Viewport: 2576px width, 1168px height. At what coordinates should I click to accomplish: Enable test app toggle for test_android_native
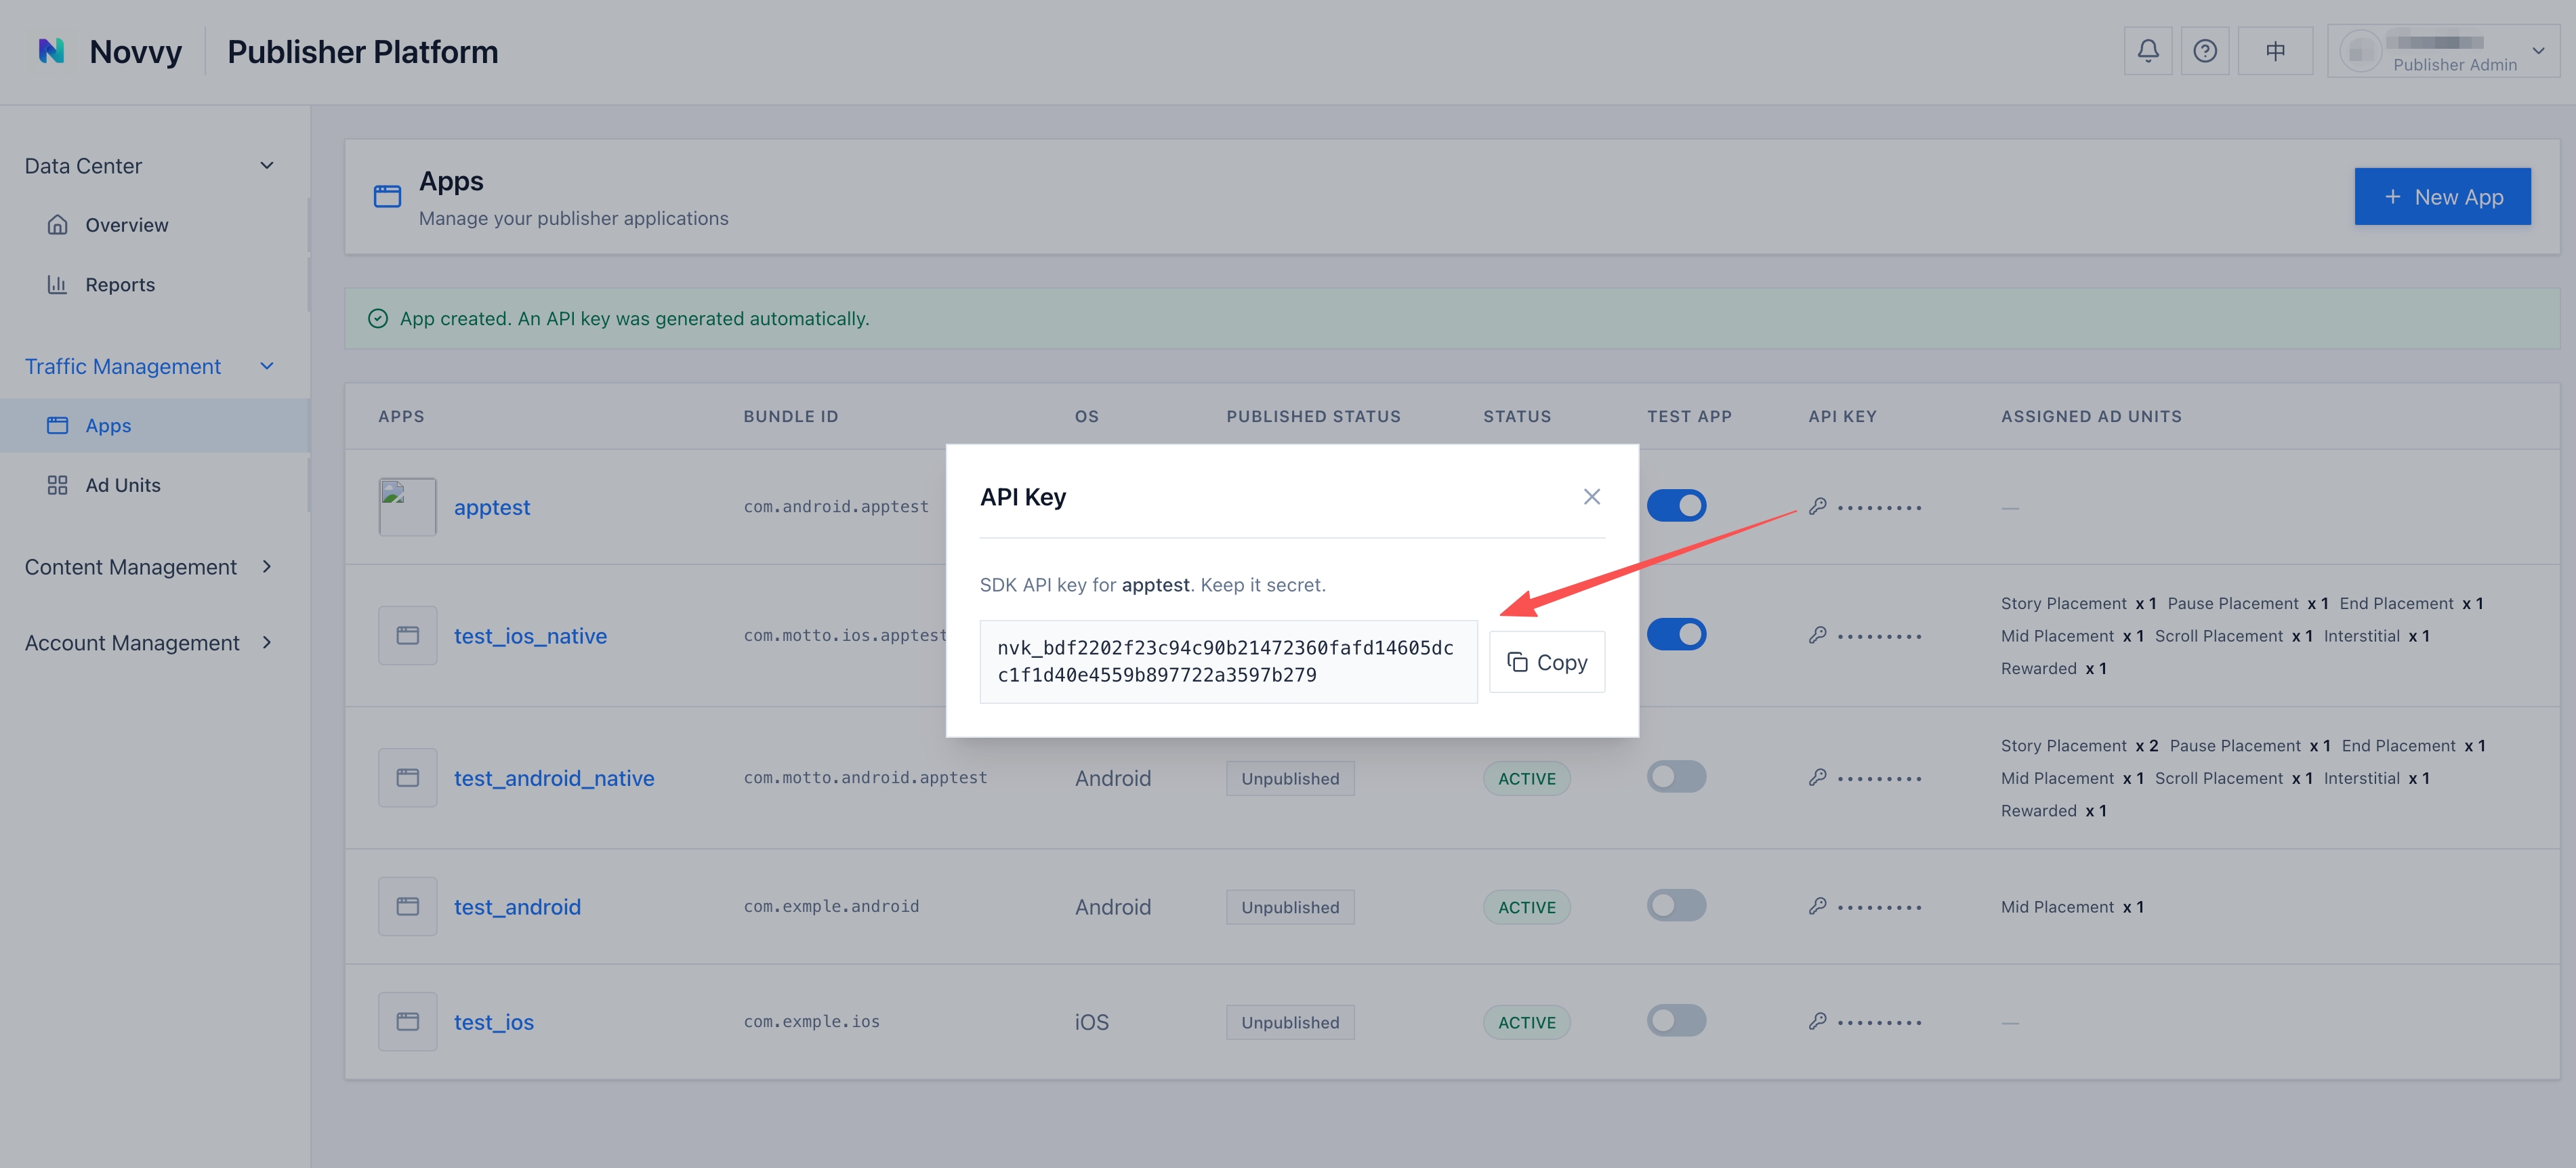point(1676,776)
